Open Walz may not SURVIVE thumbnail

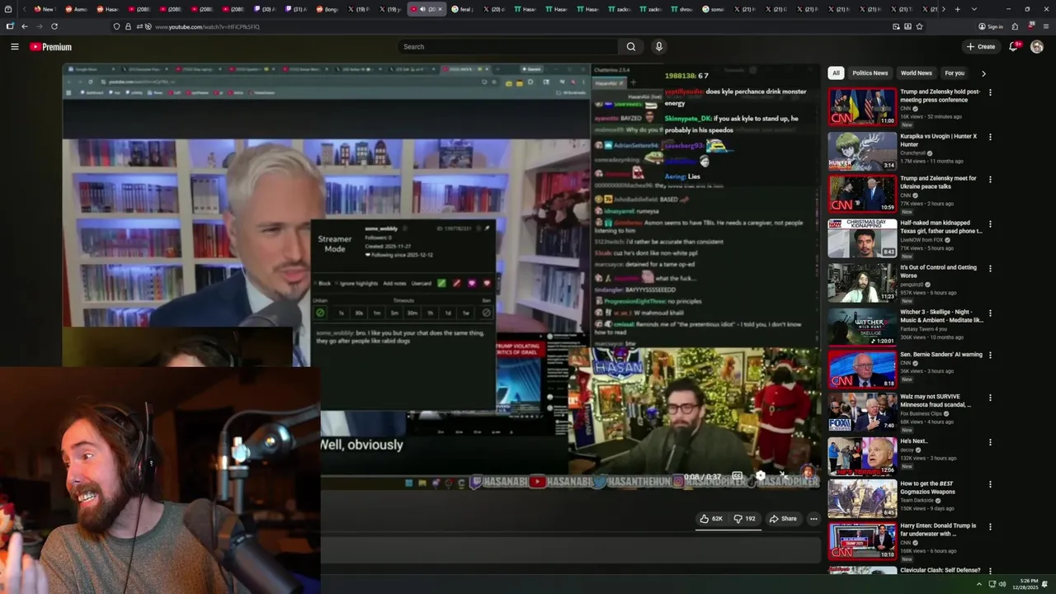pyautogui.click(x=862, y=412)
